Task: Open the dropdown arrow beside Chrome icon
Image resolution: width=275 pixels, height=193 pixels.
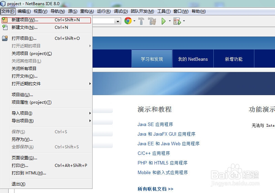Action: pyautogui.click(x=134, y=21)
